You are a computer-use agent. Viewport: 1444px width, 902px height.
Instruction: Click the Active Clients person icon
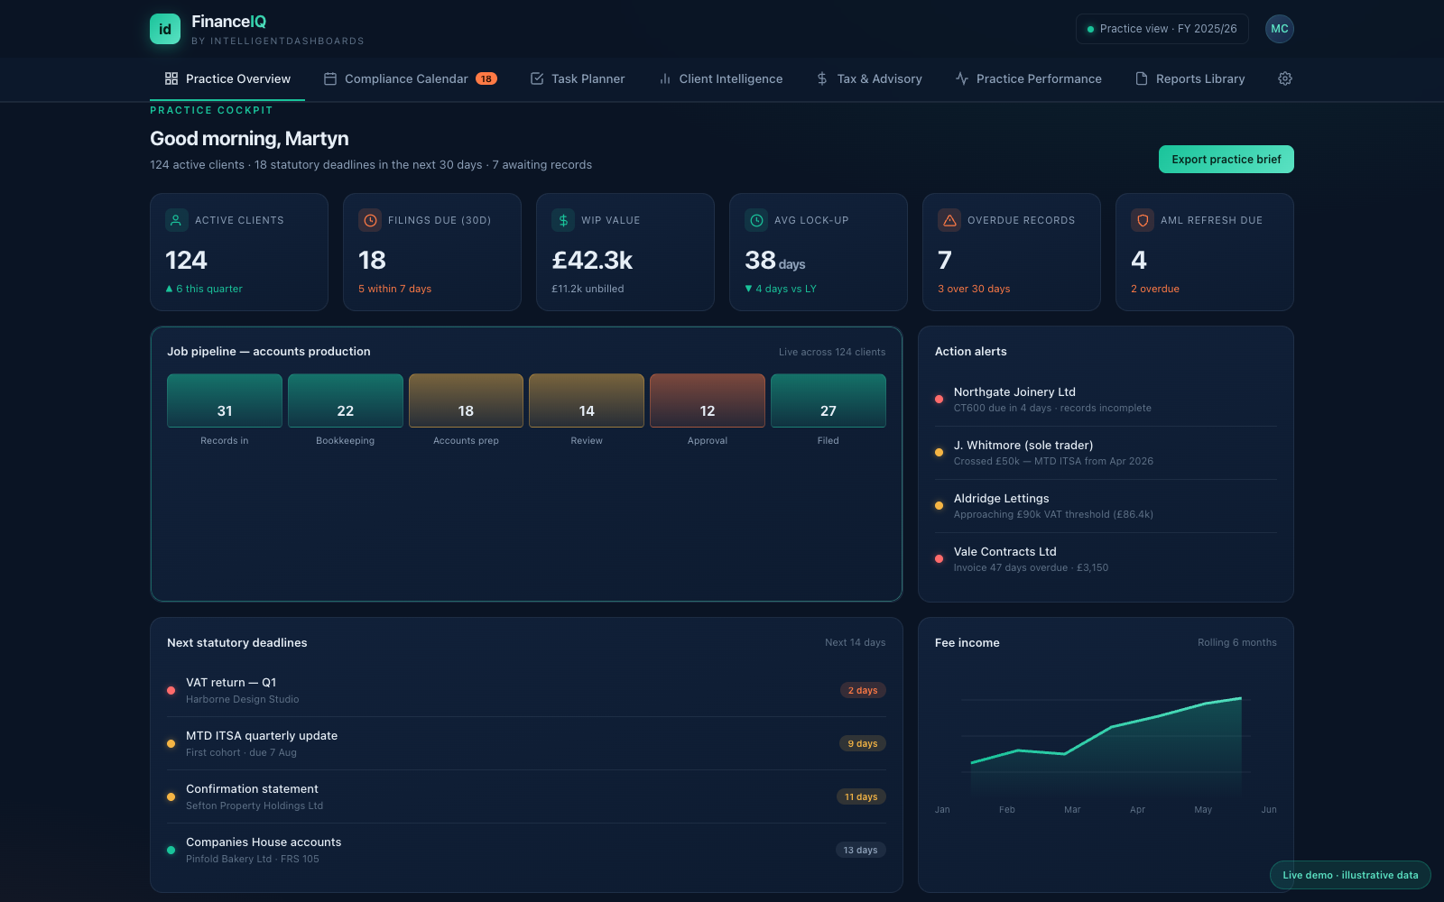click(x=176, y=220)
